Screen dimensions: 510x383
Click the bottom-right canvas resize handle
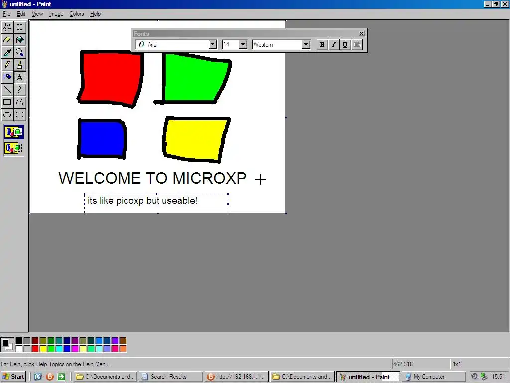[286, 213]
